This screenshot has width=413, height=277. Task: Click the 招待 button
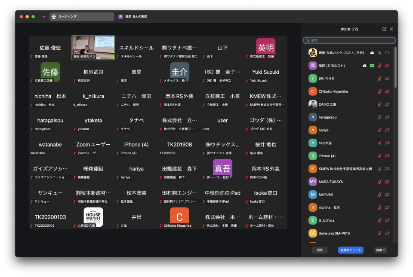[x=320, y=250]
